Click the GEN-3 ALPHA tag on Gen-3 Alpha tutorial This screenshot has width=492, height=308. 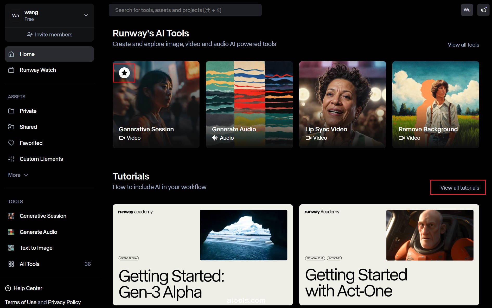point(129,258)
